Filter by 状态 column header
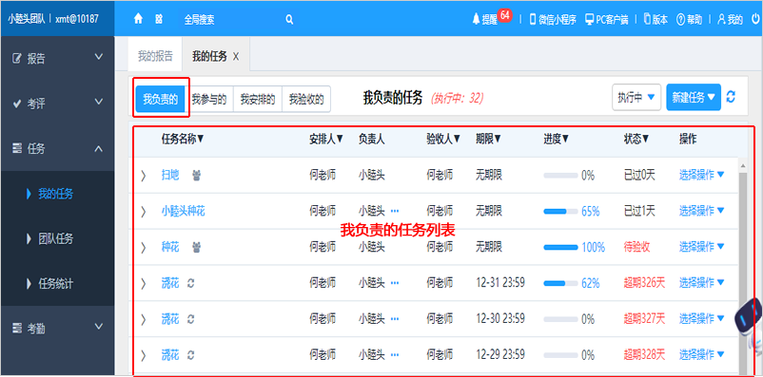The image size is (763, 377). 636,139
